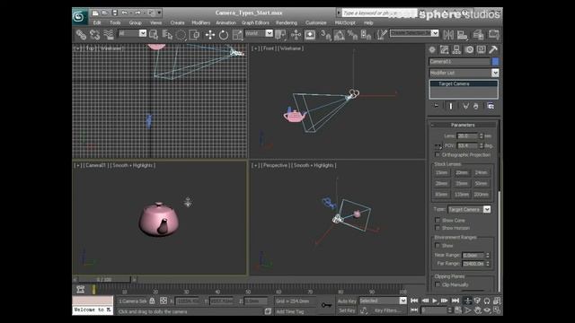Switch to the Hierarchy command panel tab
Image resolution: width=575 pixels, height=323 pixels.
click(x=456, y=50)
